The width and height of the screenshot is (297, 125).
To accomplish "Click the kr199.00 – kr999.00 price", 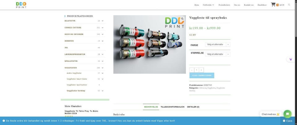I will 205,28.
